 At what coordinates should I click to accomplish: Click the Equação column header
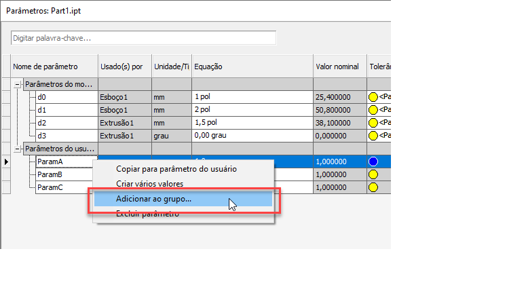(252, 66)
